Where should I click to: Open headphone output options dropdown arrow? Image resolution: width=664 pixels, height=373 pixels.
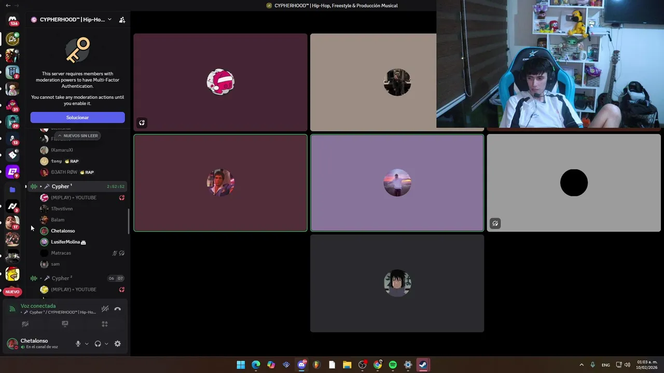(106, 343)
